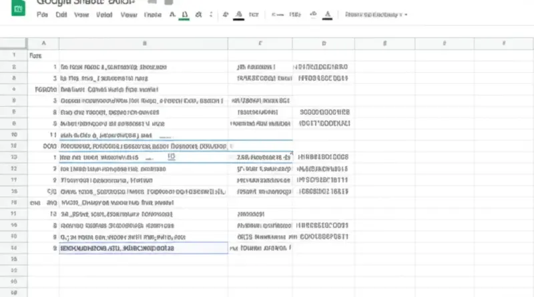
Task: Select column D header
Action: [324, 43]
